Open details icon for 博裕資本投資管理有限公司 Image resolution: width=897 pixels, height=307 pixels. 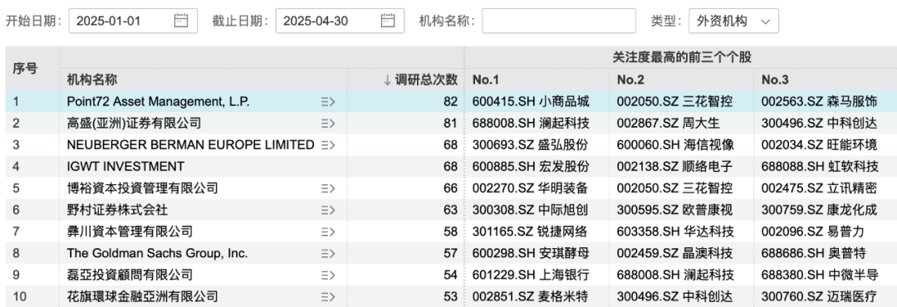[x=328, y=188]
